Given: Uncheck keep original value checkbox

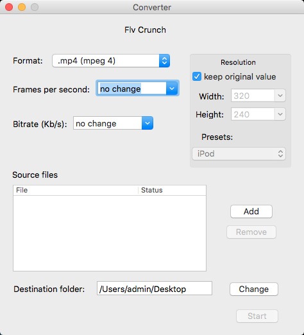Looking at the screenshot, I should coord(197,76).
